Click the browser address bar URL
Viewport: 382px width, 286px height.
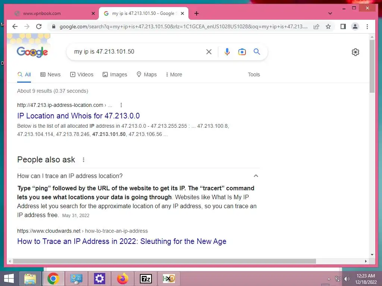coord(184,26)
